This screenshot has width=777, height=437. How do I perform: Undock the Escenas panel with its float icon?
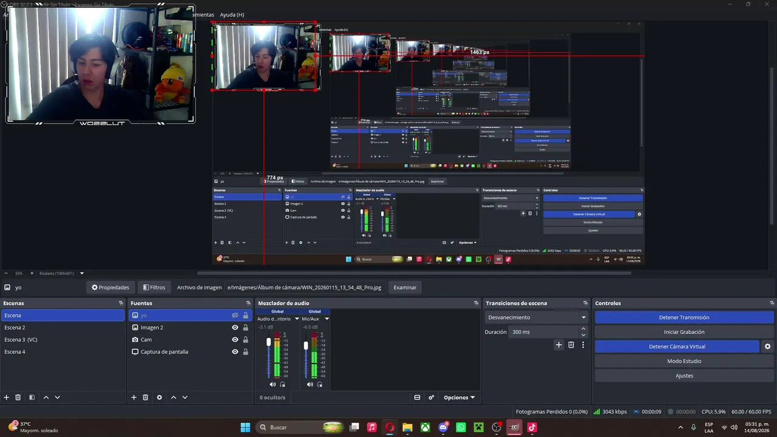click(121, 303)
